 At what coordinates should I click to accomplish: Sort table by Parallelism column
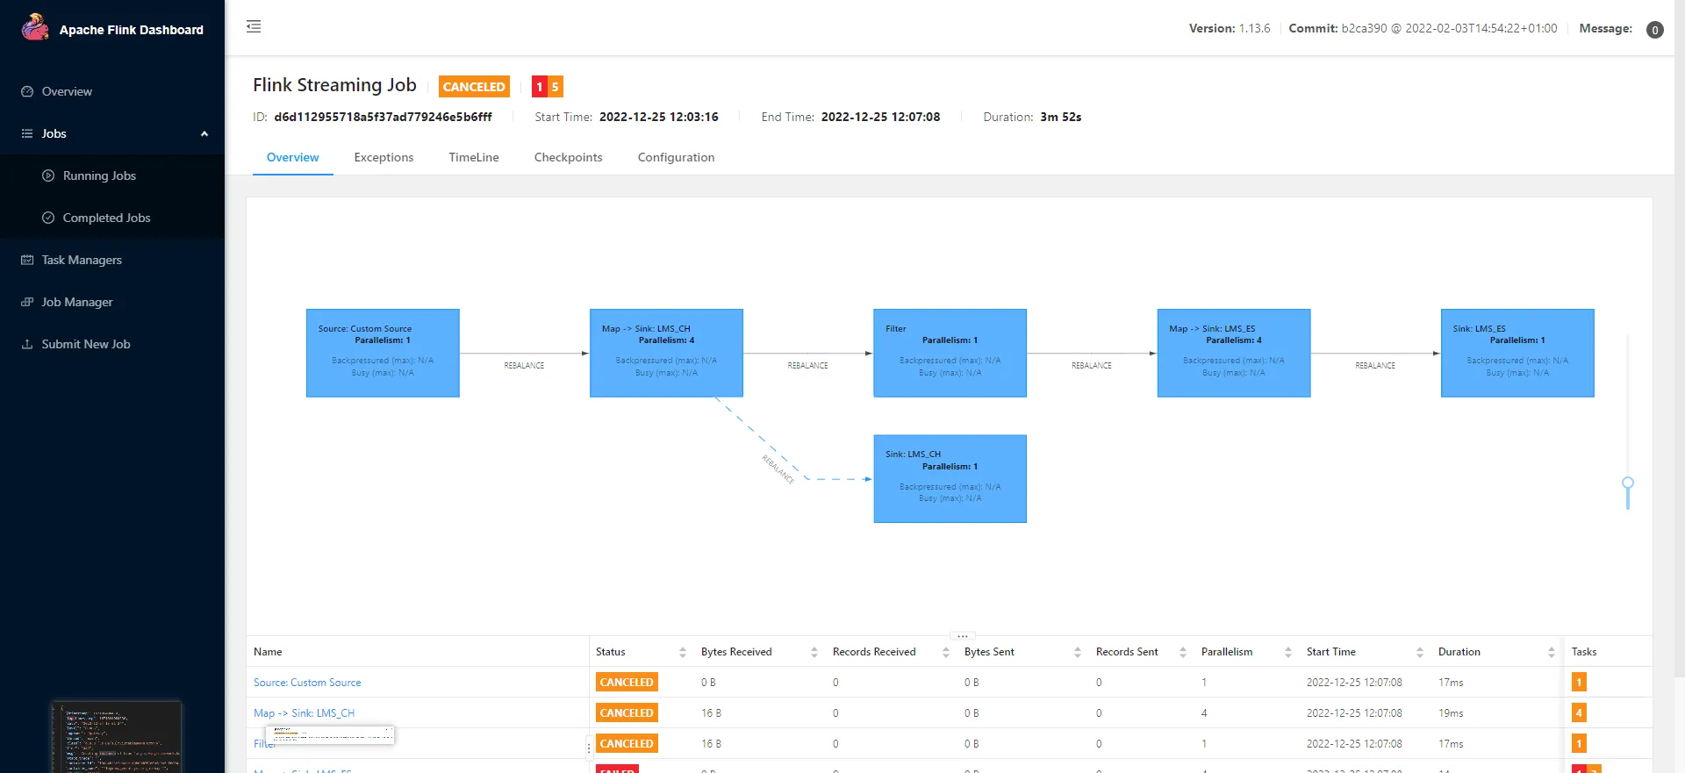(x=1287, y=652)
